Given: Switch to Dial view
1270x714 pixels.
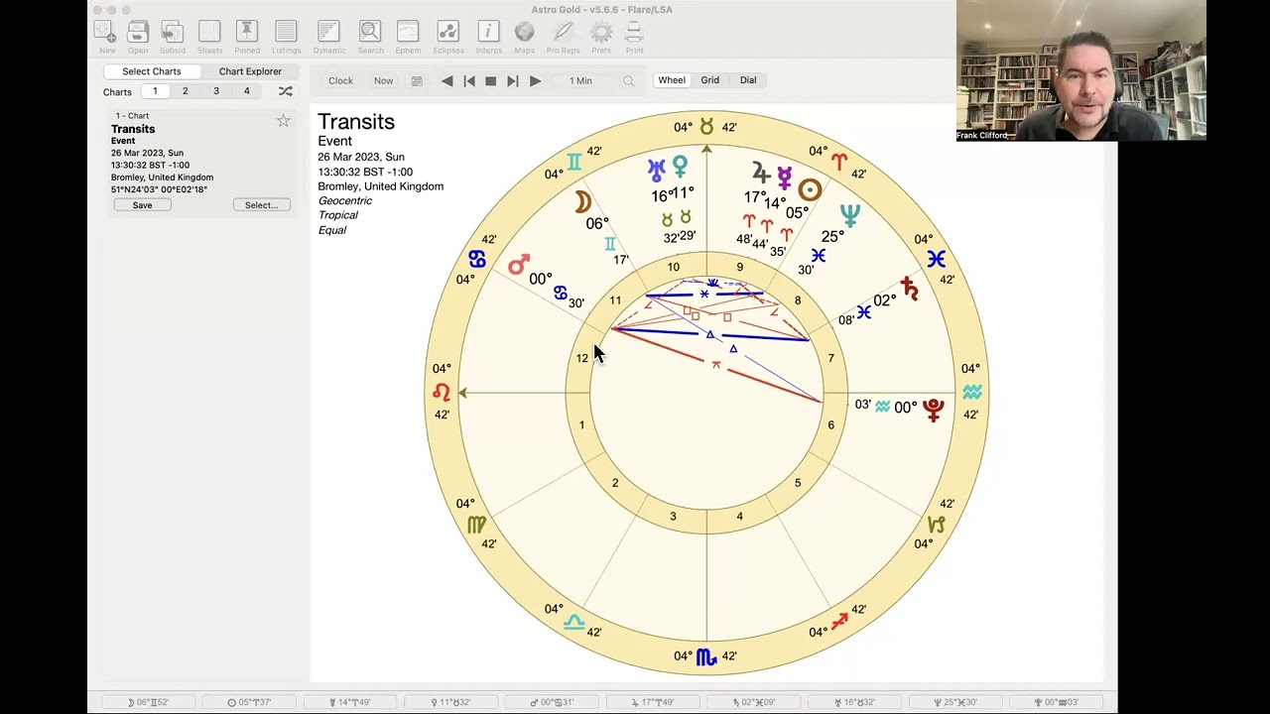Looking at the screenshot, I should coord(748,80).
